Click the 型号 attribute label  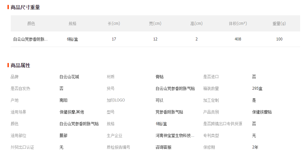111,112
